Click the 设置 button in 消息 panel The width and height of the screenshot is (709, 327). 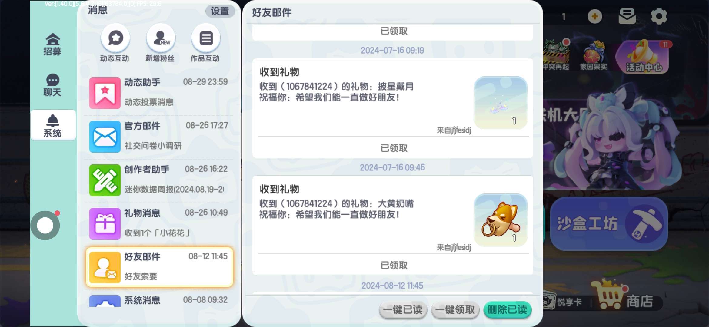tap(220, 11)
